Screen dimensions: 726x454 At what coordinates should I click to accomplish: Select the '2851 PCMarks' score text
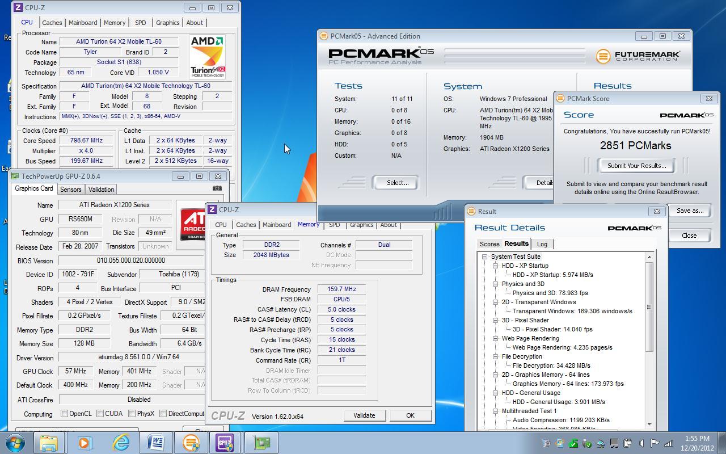635,146
